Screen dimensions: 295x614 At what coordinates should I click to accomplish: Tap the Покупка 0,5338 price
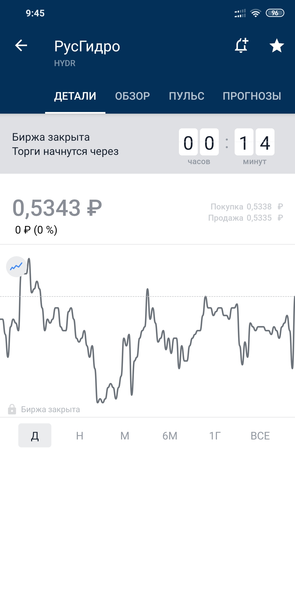247,206
